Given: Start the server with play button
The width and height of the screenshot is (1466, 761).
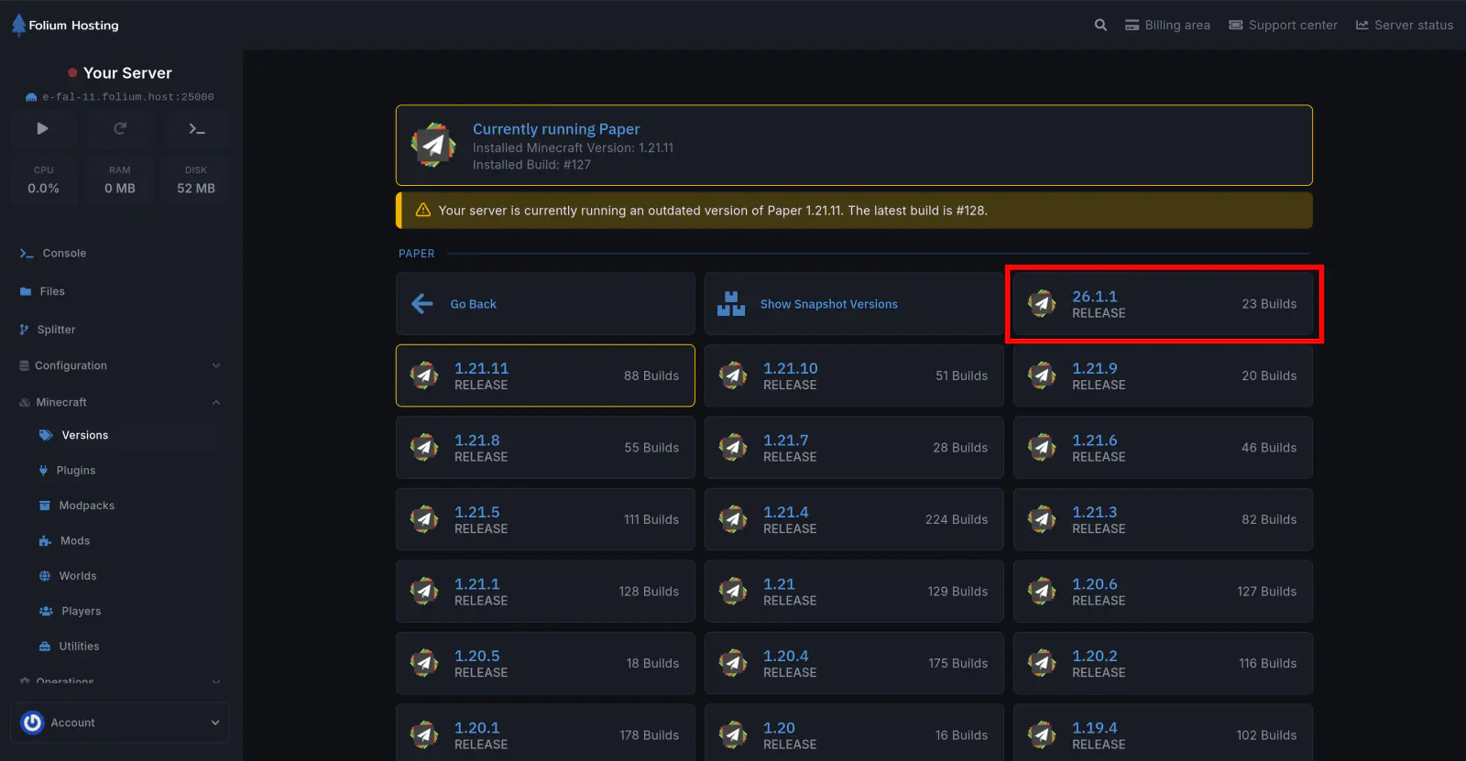Looking at the screenshot, I should 42,129.
